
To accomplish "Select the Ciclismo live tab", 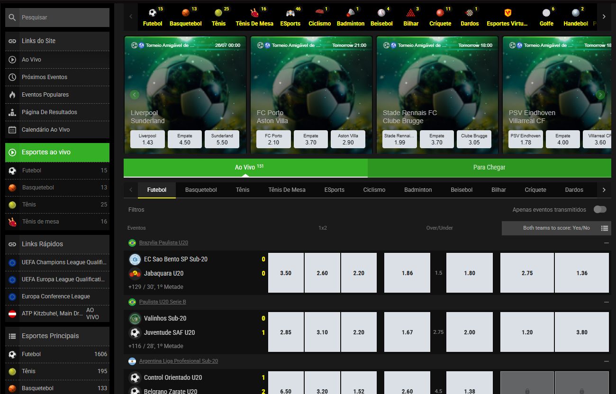I will point(374,190).
